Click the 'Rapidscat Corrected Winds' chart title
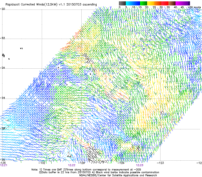The height and width of the screenshot is (177, 202). (x=51, y=5)
